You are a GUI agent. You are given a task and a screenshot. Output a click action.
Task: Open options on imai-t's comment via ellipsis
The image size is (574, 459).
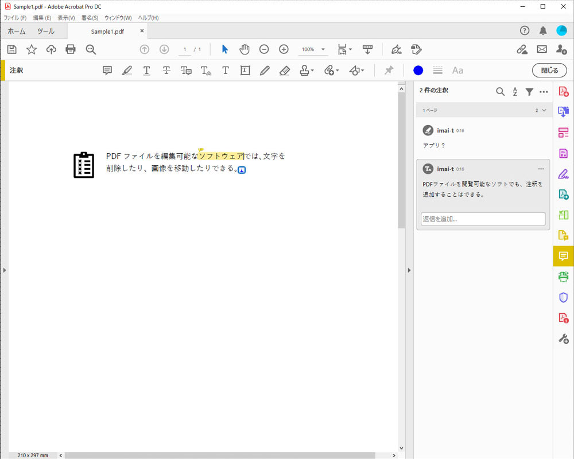point(540,168)
